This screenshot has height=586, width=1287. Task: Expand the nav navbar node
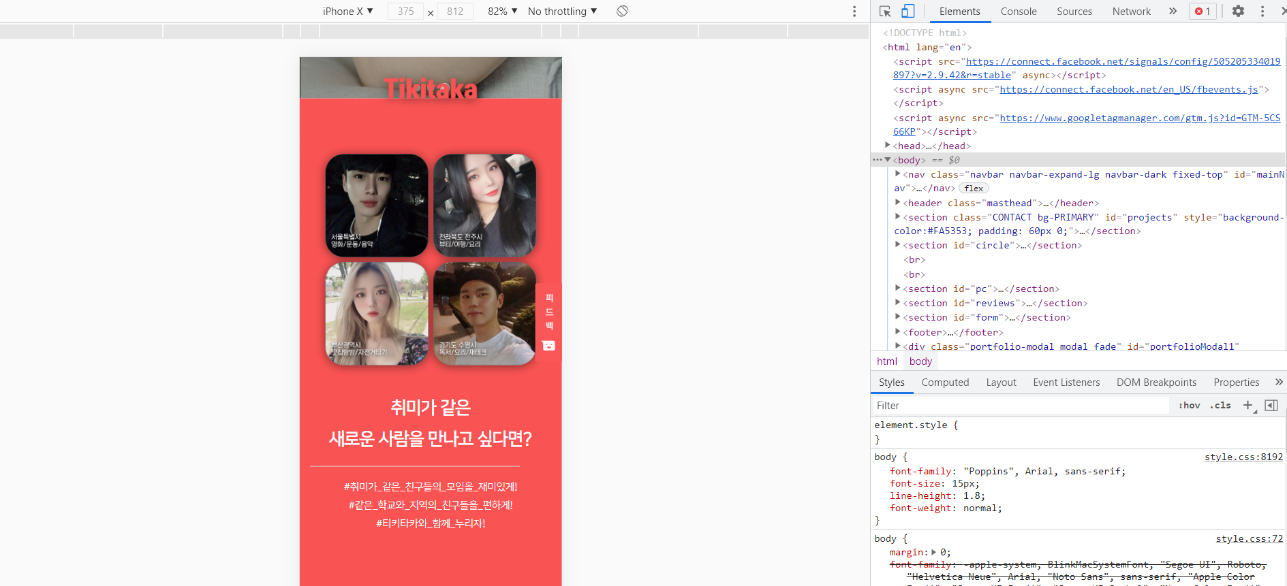click(x=897, y=174)
